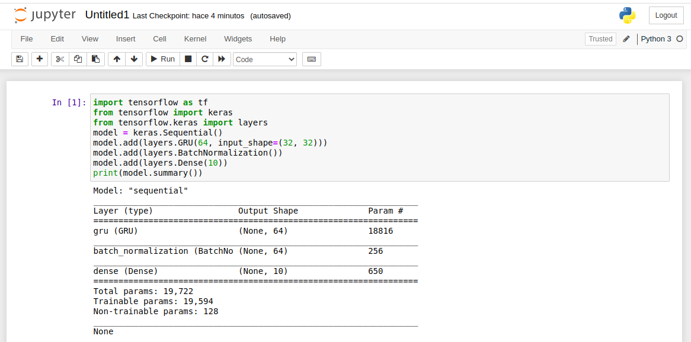
Task: Open the File menu
Action: [x=27, y=39]
